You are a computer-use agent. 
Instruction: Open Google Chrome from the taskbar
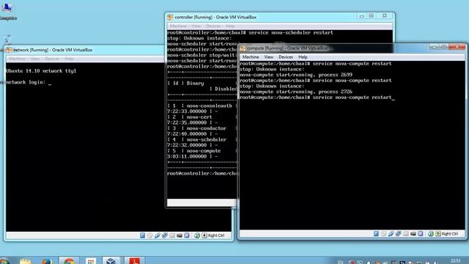tap(69, 261)
